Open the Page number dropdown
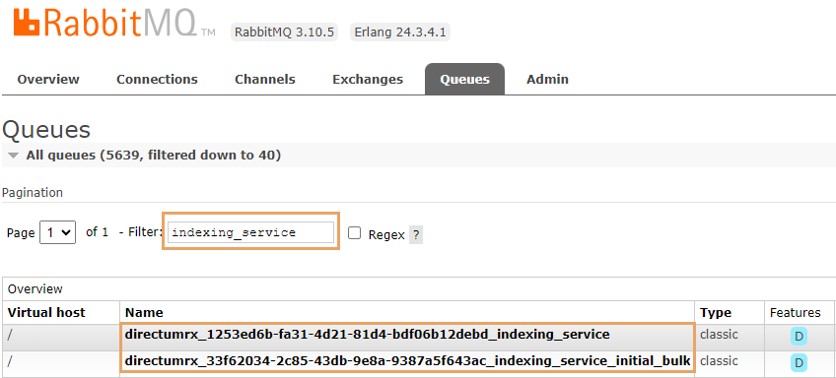 pyautogui.click(x=57, y=232)
